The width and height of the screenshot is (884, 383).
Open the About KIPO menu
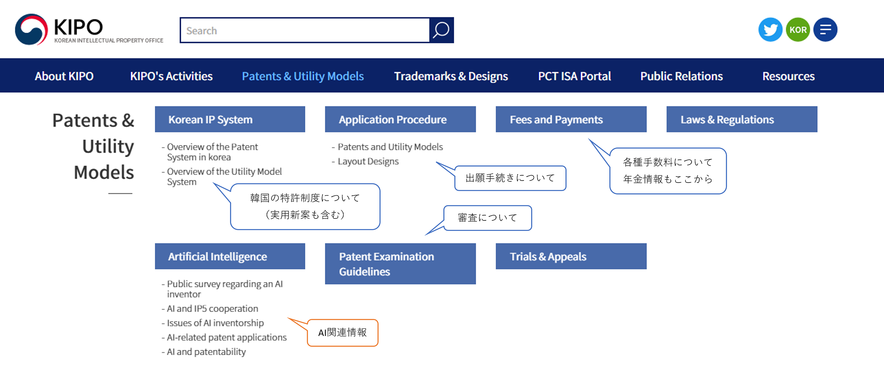[64, 76]
